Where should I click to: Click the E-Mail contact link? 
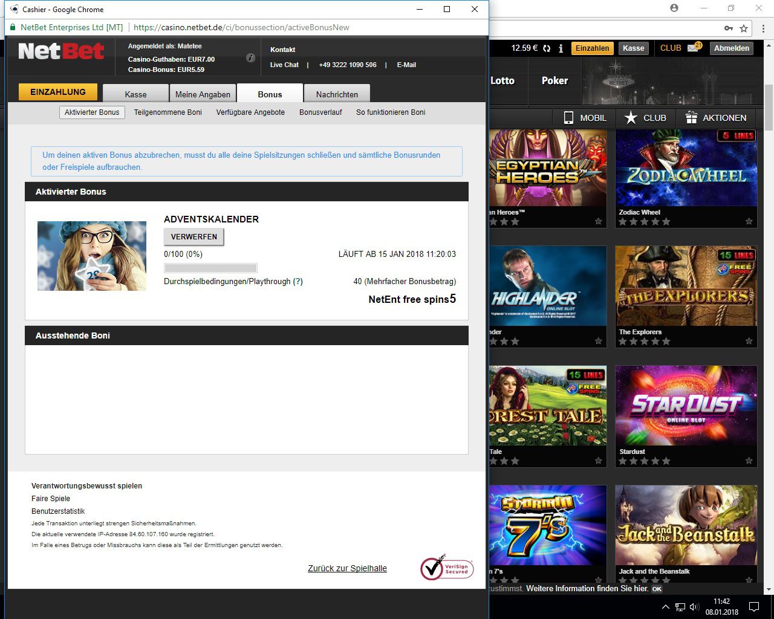point(406,65)
